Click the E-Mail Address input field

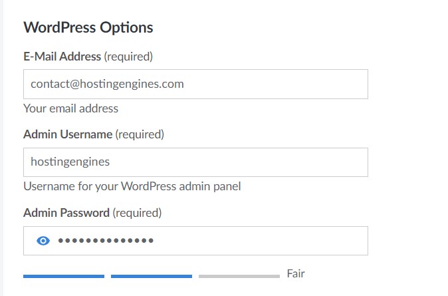coord(195,84)
